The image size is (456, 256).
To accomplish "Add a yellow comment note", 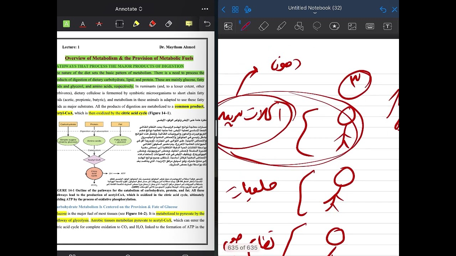I will pos(189,24).
